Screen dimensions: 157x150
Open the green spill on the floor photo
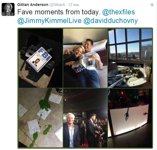point(41,118)
